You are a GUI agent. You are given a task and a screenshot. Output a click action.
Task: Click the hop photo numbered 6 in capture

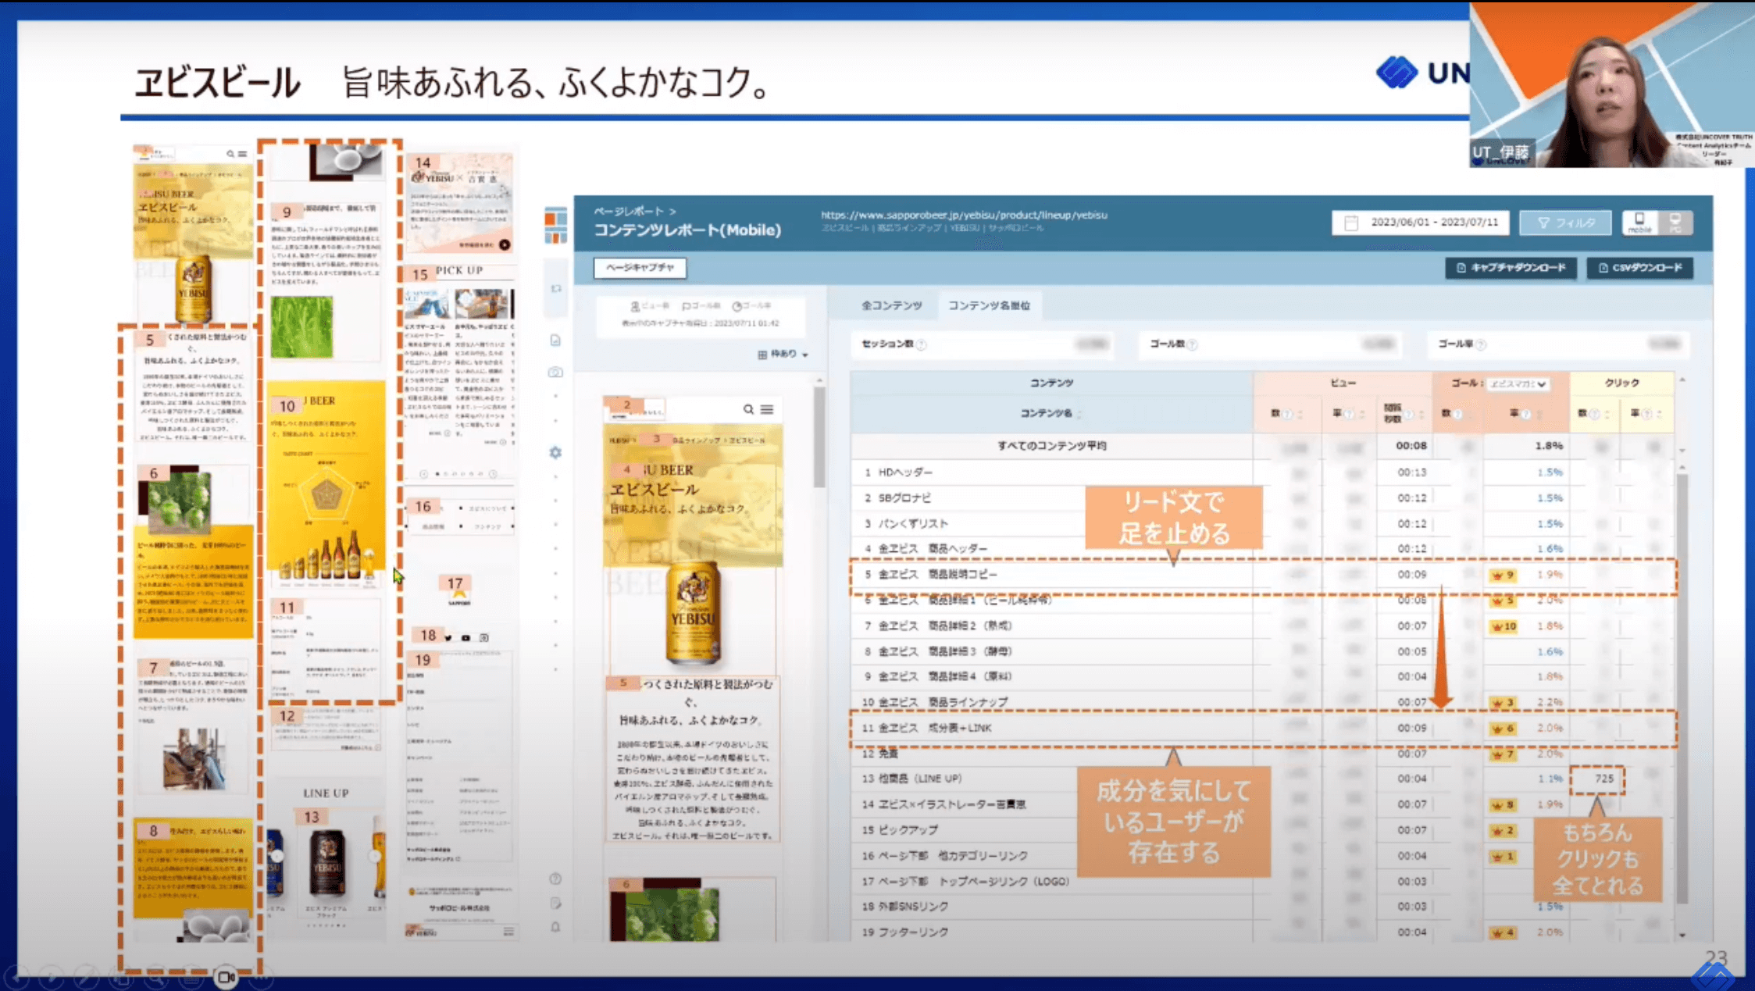click(x=664, y=910)
